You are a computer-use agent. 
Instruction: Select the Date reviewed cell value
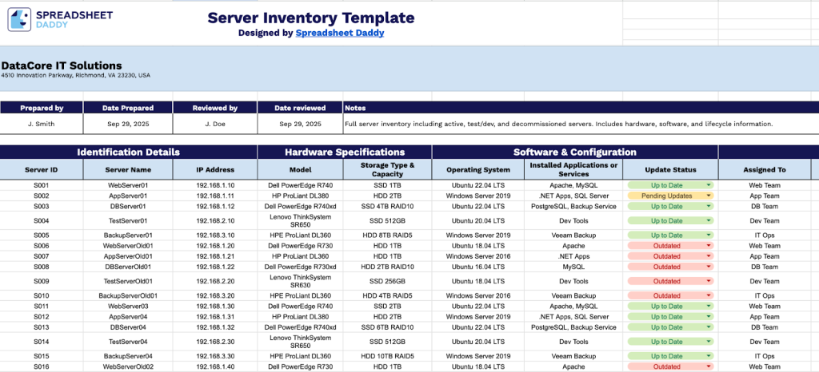(x=300, y=125)
